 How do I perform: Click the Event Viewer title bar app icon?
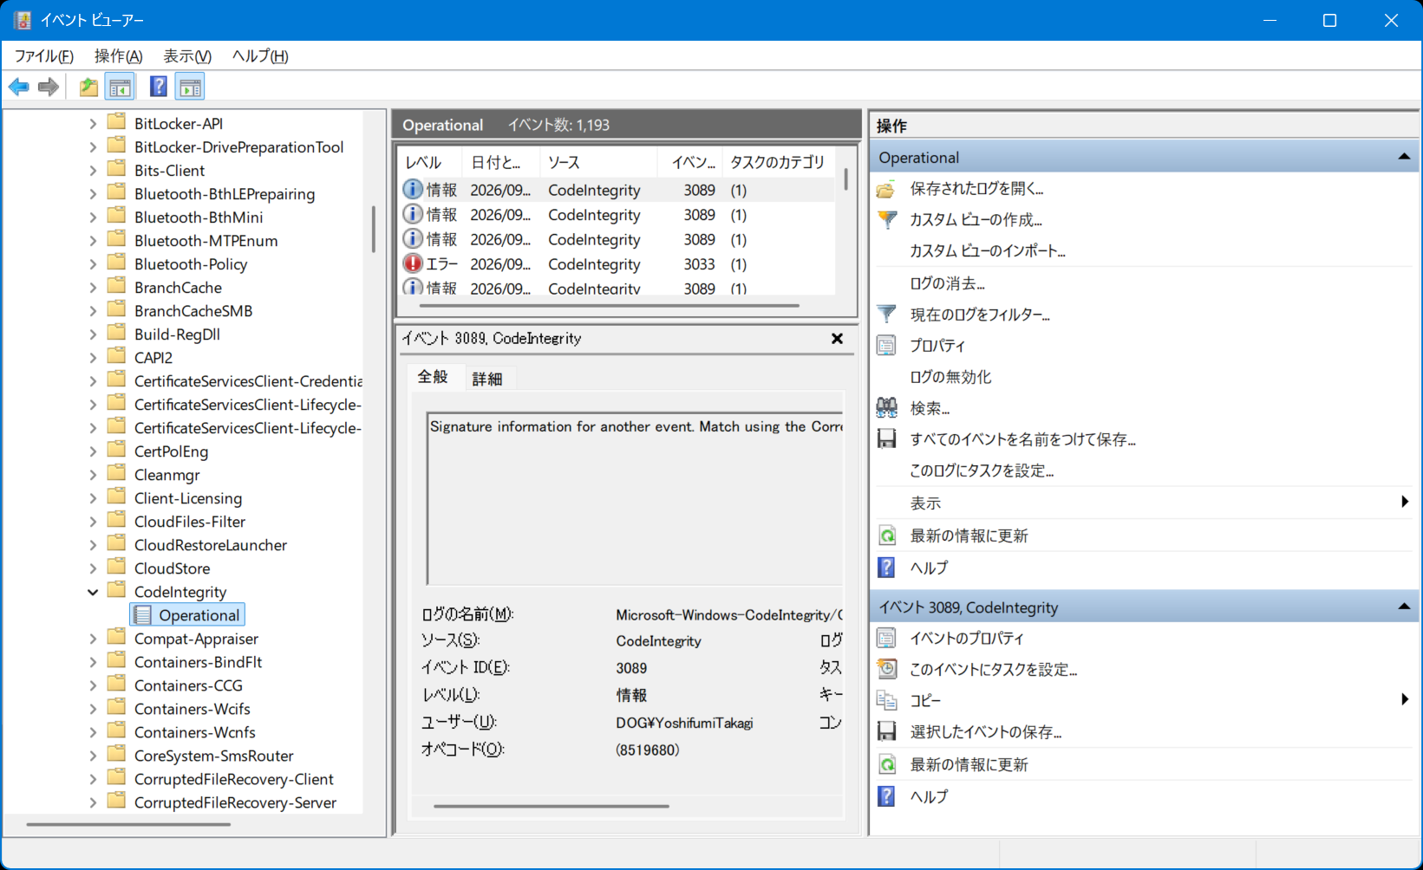click(23, 20)
